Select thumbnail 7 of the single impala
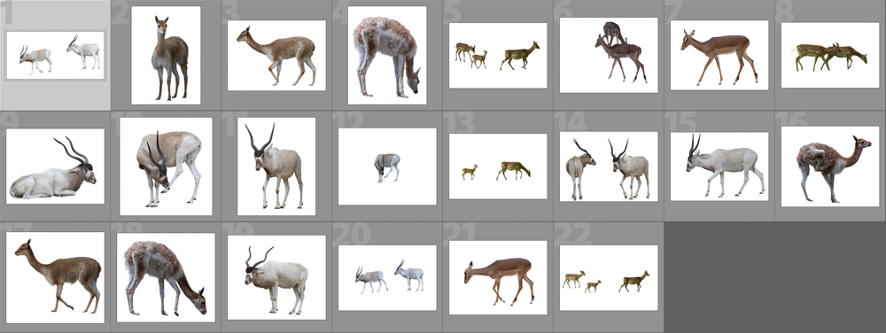The height and width of the screenshot is (333, 886). [719, 55]
